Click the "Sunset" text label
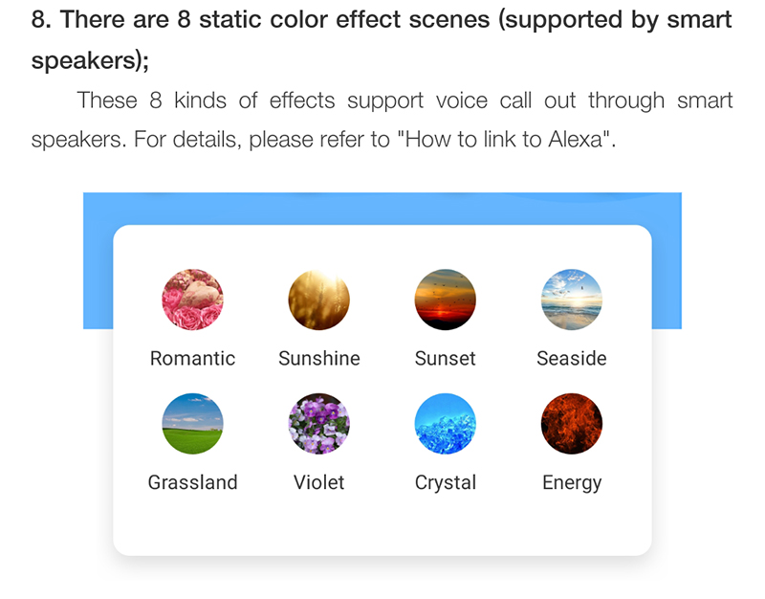Image resolution: width=765 pixels, height=599 pixels. pyautogui.click(x=445, y=358)
